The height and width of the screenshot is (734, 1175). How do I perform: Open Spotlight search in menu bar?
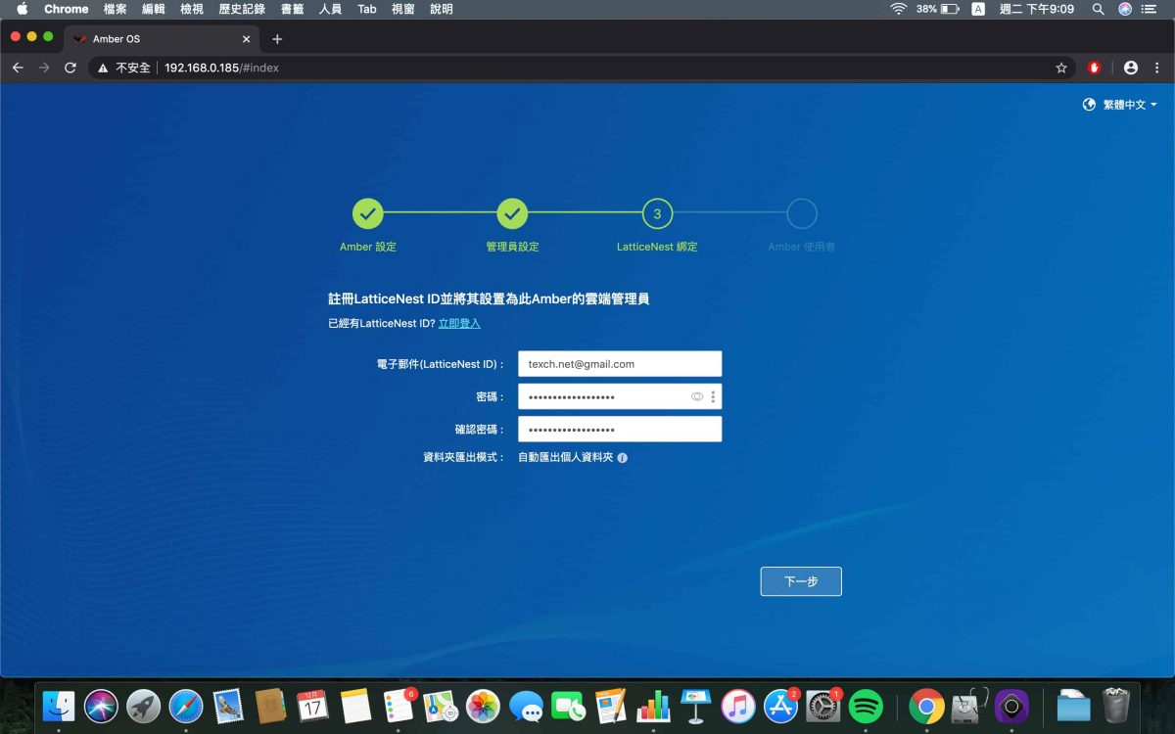tap(1099, 9)
